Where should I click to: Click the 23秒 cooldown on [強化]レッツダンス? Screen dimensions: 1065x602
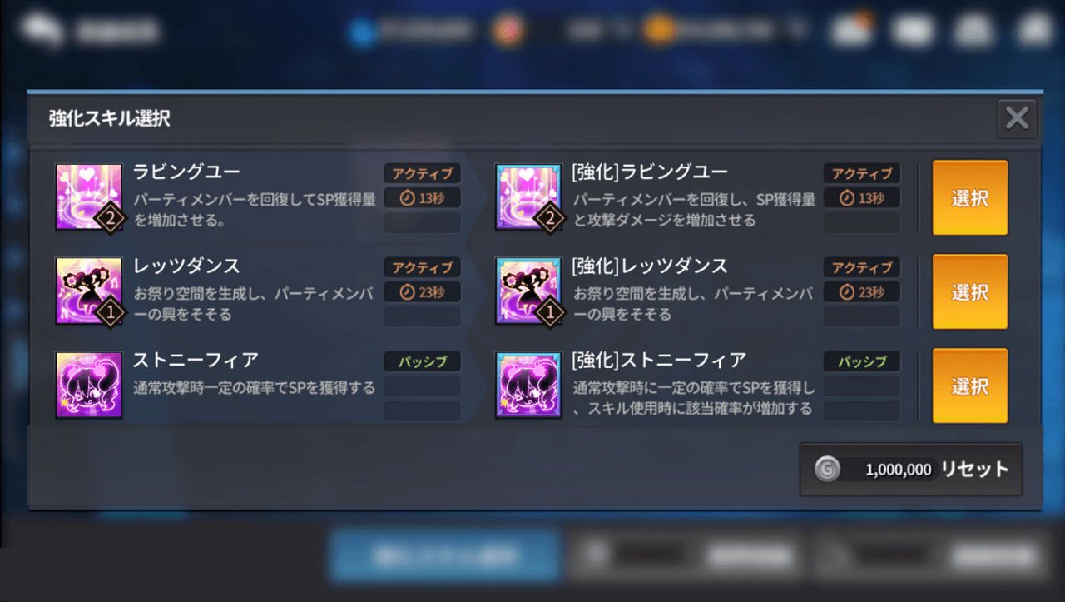click(x=862, y=292)
